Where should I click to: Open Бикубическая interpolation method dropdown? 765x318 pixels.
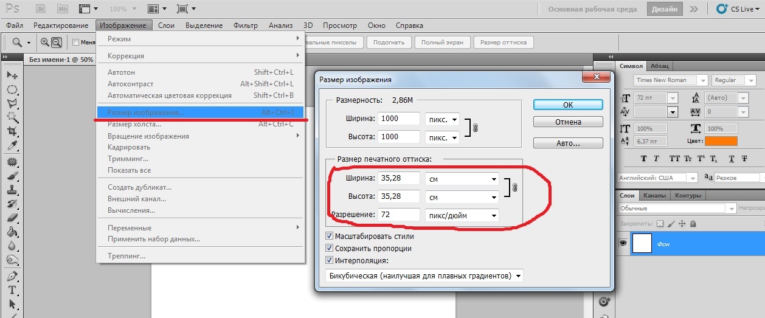[424, 275]
